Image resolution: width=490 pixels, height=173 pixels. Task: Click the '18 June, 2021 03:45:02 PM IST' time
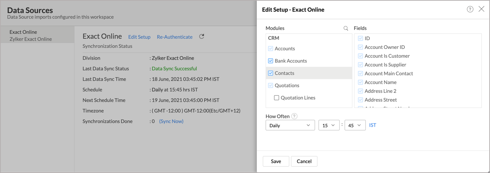click(x=186, y=79)
